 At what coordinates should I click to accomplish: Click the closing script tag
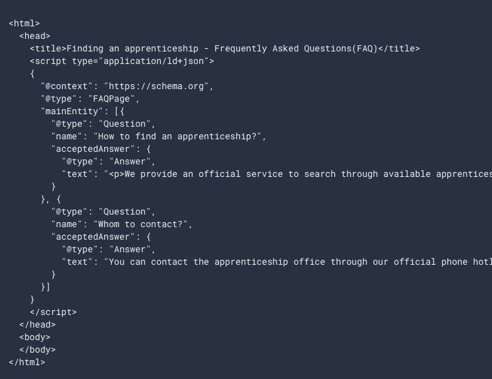(x=53, y=312)
